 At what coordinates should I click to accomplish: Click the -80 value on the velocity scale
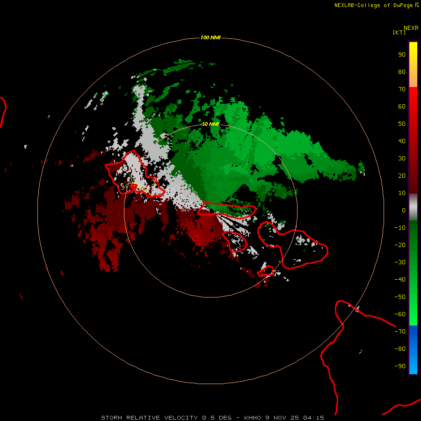click(x=400, y=349)
